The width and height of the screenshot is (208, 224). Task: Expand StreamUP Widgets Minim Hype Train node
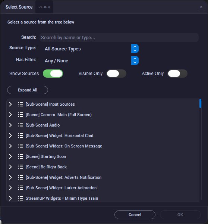pyautogui.click(x=10, y=198)
